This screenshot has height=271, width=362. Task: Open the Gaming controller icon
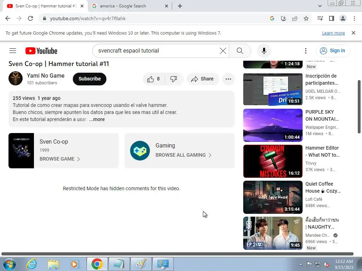140,151
